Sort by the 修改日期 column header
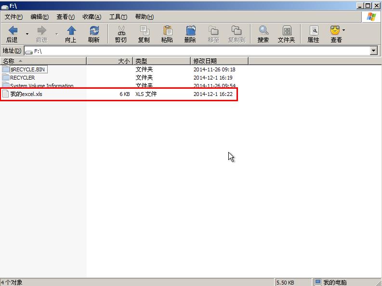The width and height of the screenshot is (382, 286). coord(220,61)
